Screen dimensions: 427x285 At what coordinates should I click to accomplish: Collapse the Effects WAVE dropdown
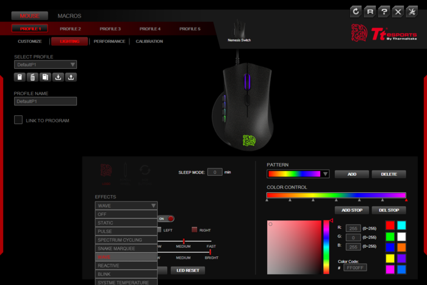126,206
